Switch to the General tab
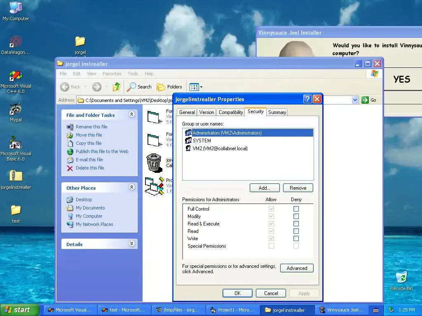 tap(187, 112)
